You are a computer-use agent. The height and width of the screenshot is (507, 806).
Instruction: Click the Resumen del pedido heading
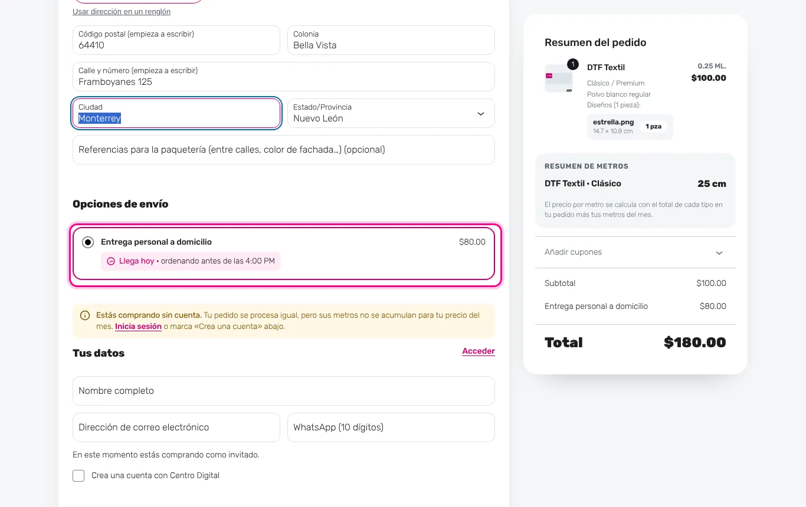point(595,42)
